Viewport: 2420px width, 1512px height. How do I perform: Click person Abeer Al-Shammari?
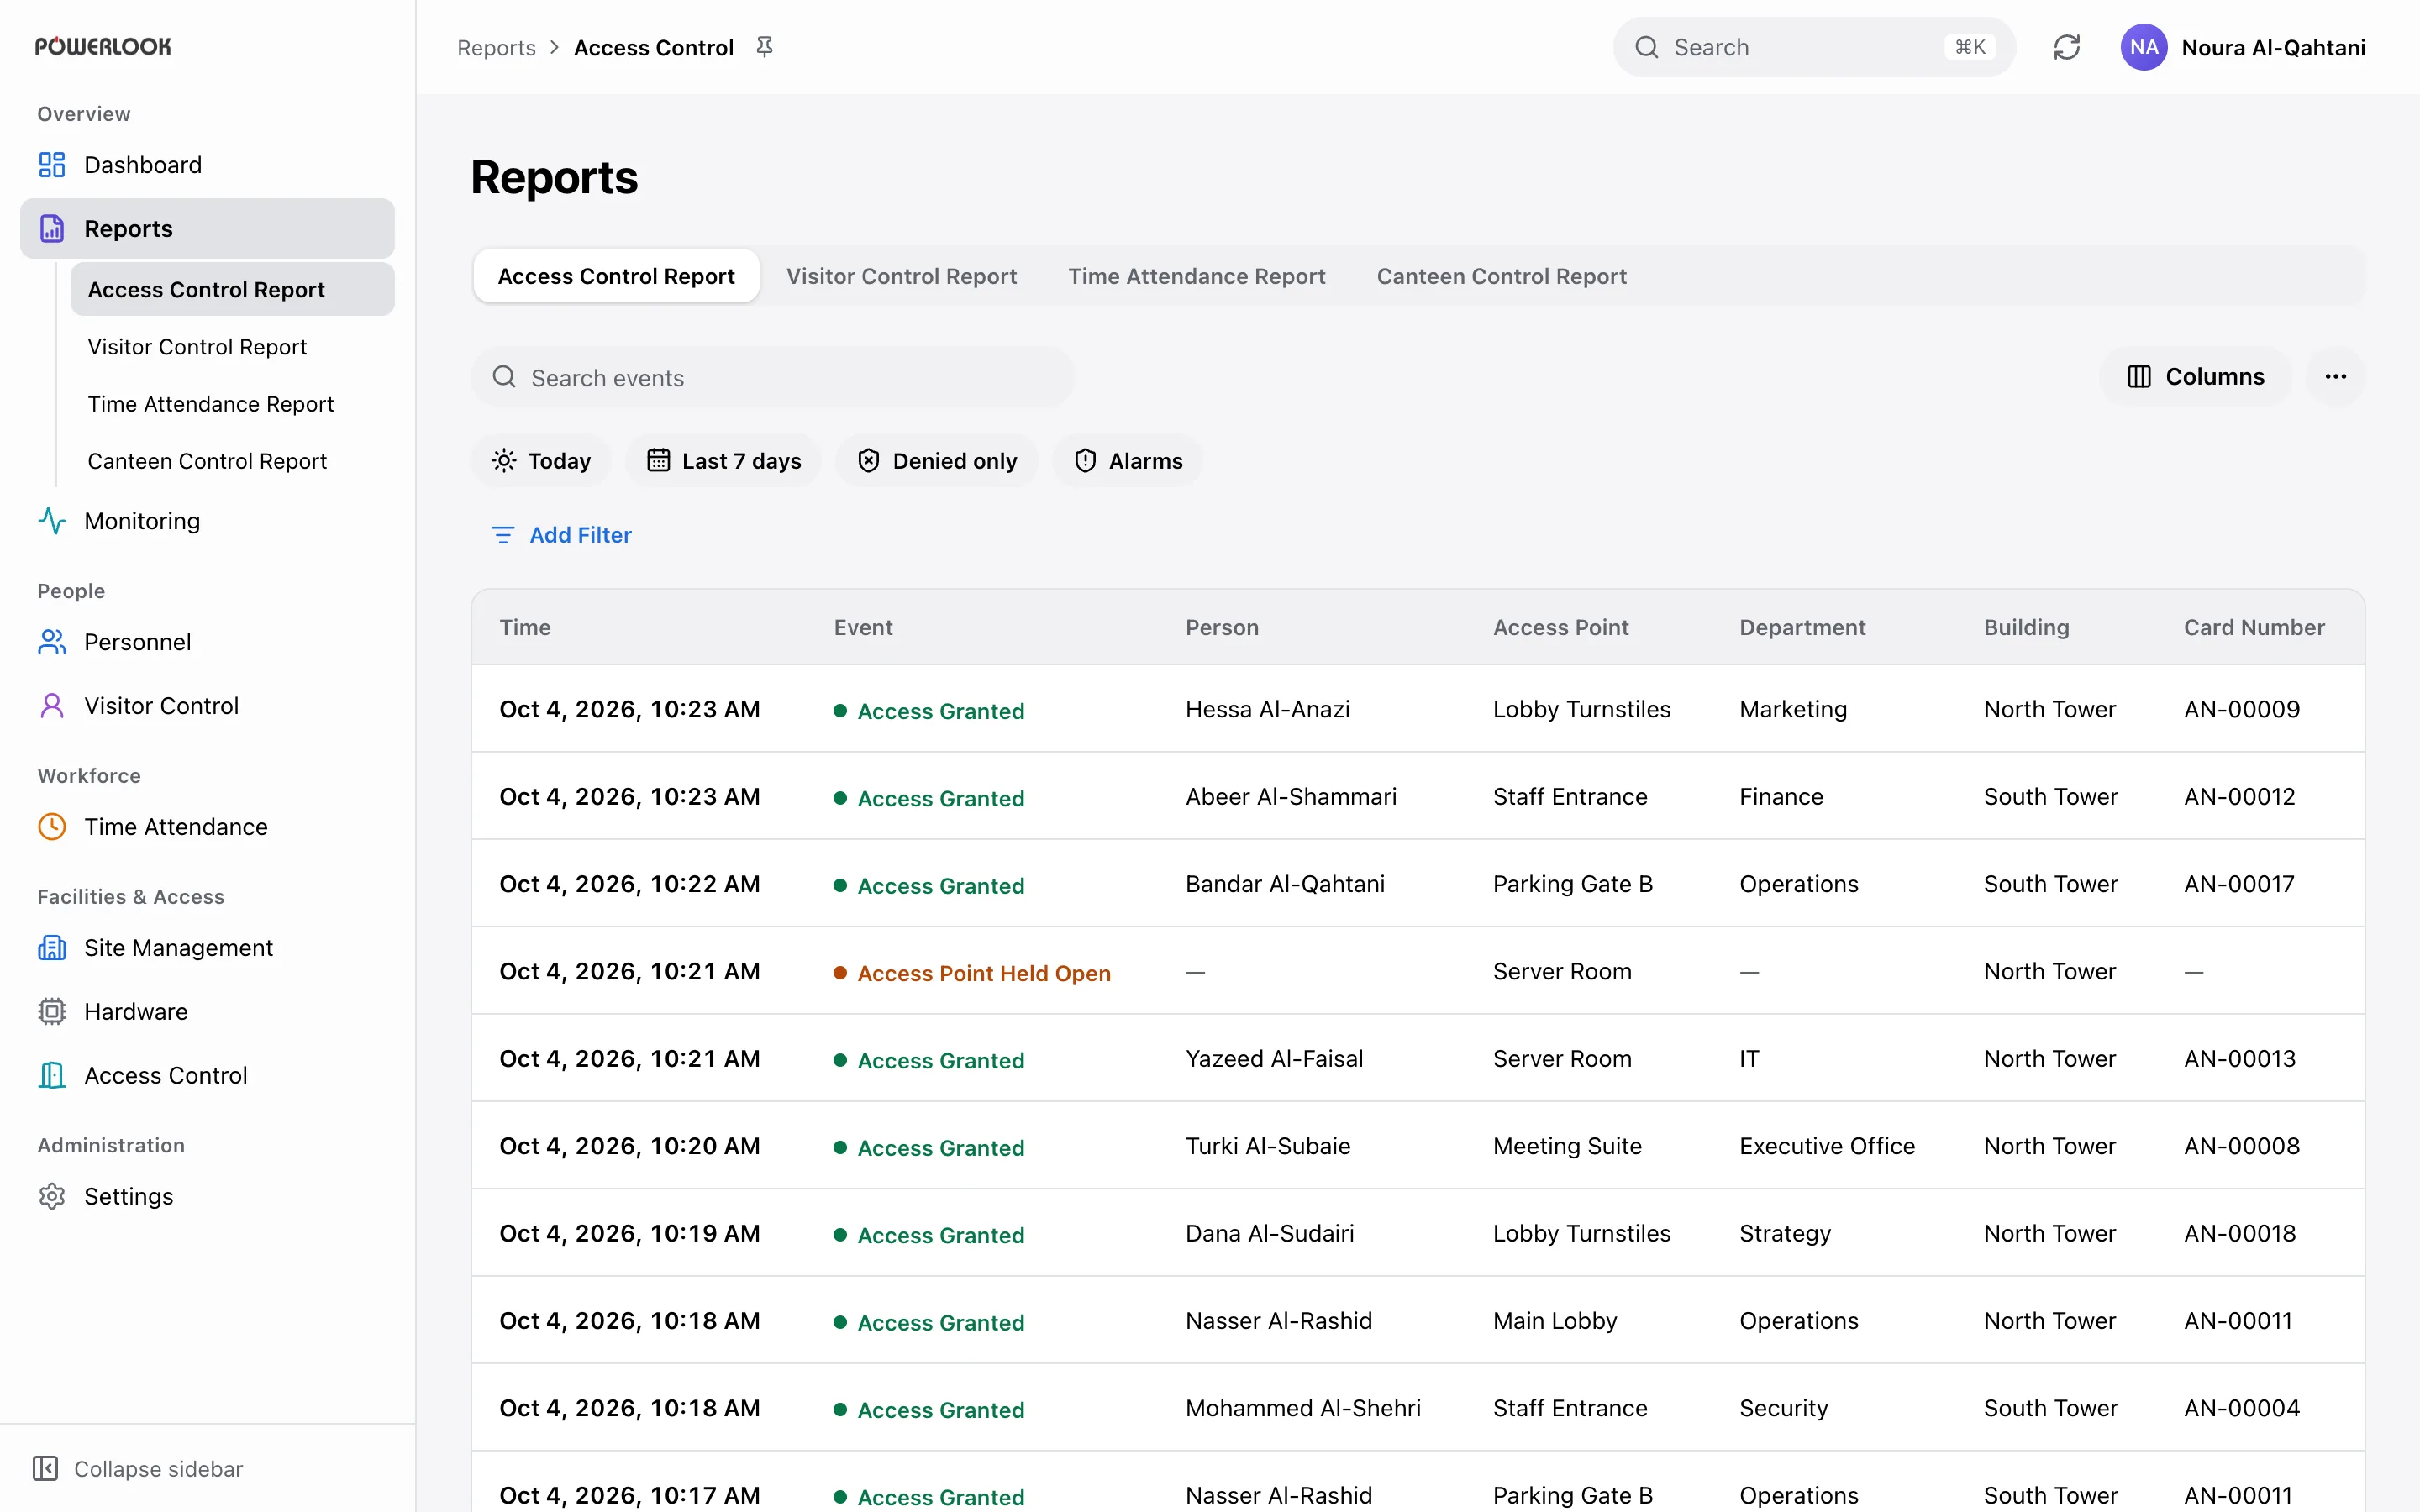1290,797
